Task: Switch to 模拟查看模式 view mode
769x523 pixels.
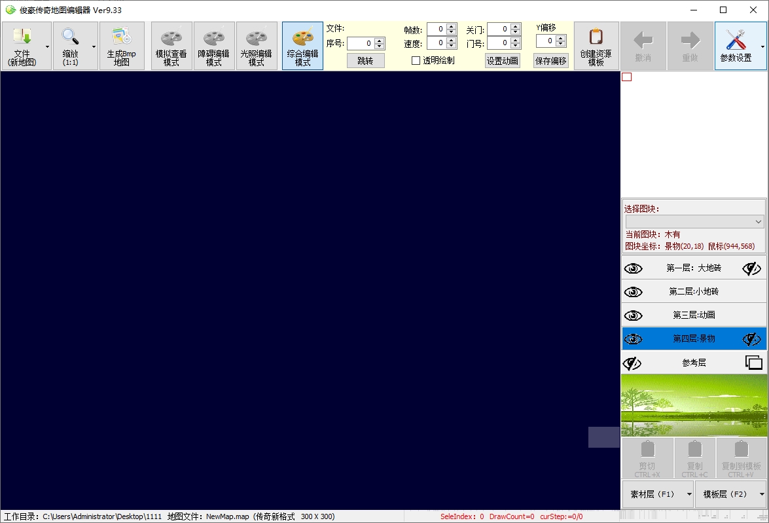Action: coord(171,46)
